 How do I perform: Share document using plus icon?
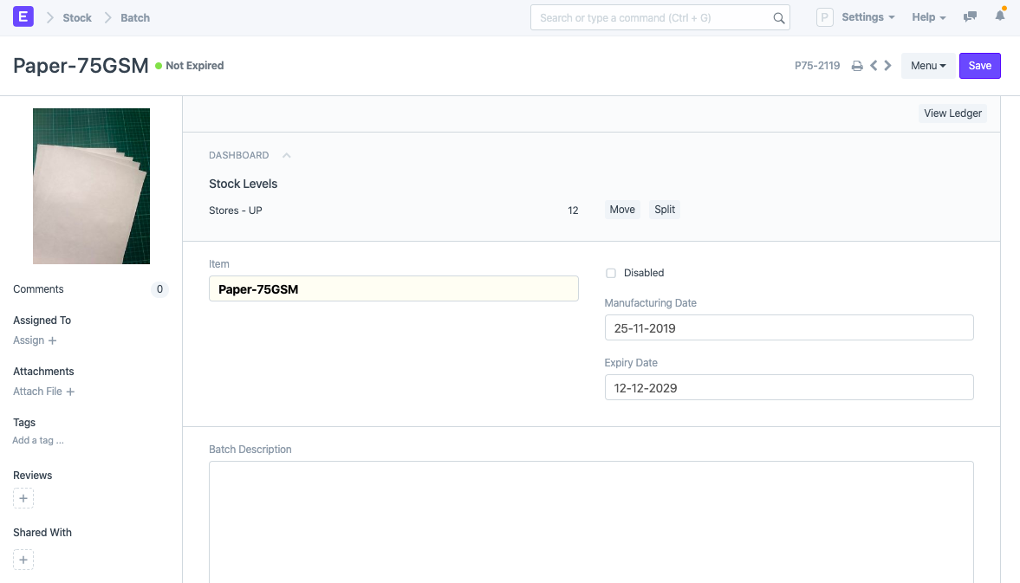coord(23,560)
